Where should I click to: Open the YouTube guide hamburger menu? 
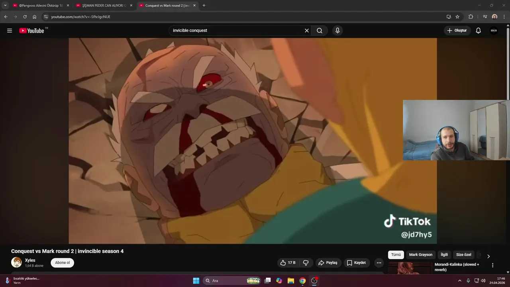click(x=10, y=31)
